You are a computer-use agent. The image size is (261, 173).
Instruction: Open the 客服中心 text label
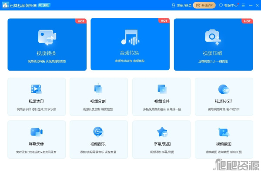coord(231,6)
